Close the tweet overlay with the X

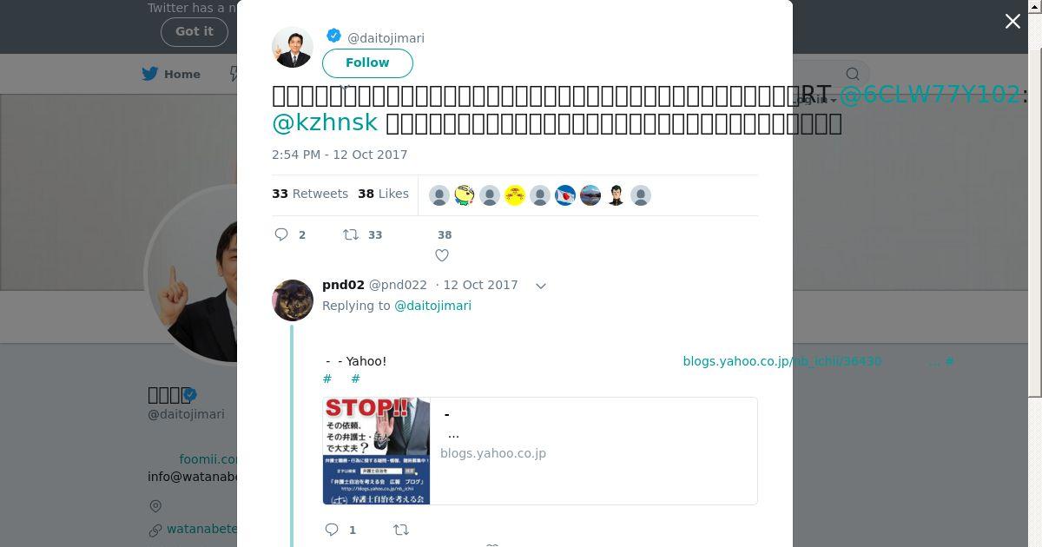coord(1012,22)
